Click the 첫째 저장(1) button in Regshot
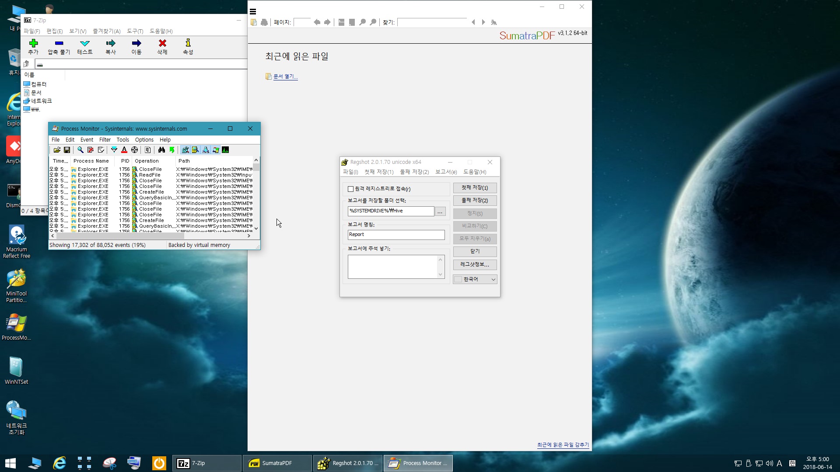 (x=475, y=188)
